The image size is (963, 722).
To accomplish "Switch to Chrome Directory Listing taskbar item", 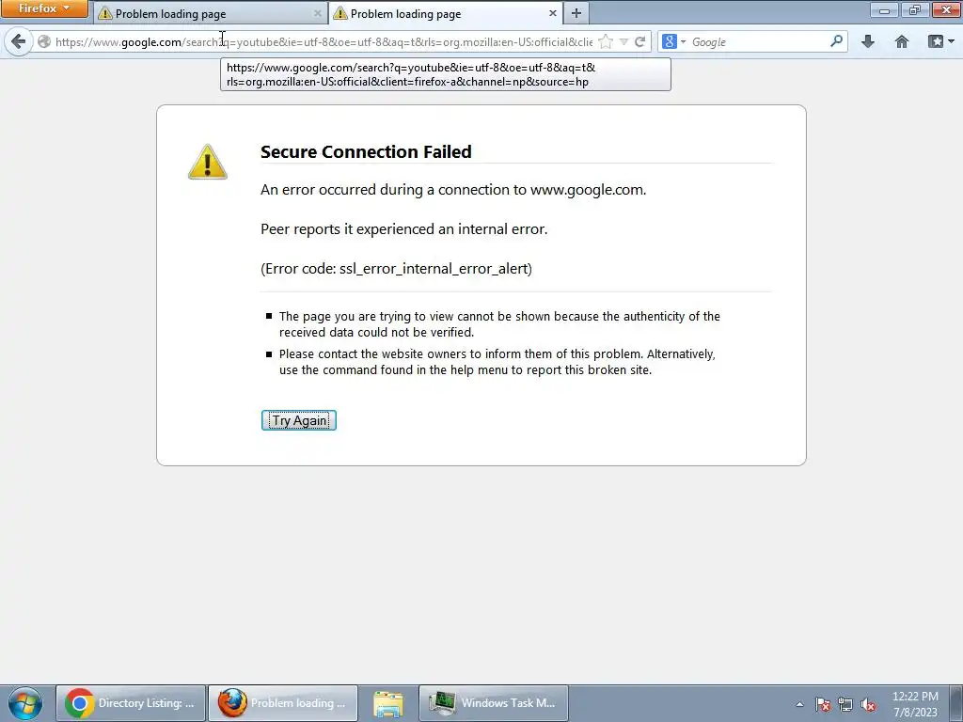I will (x=131, y=703).
